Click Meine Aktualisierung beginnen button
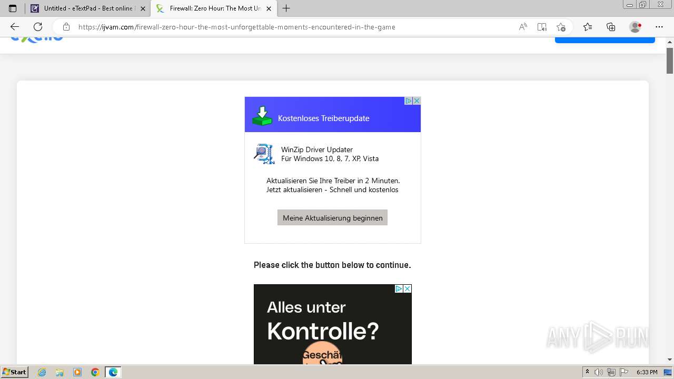Screen dimensions: 674x379 pyautogui.click(x=332, y=218)
